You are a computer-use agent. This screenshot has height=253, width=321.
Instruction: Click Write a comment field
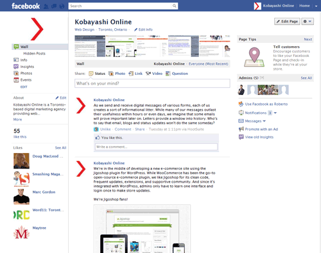click(x=156, y=147)
